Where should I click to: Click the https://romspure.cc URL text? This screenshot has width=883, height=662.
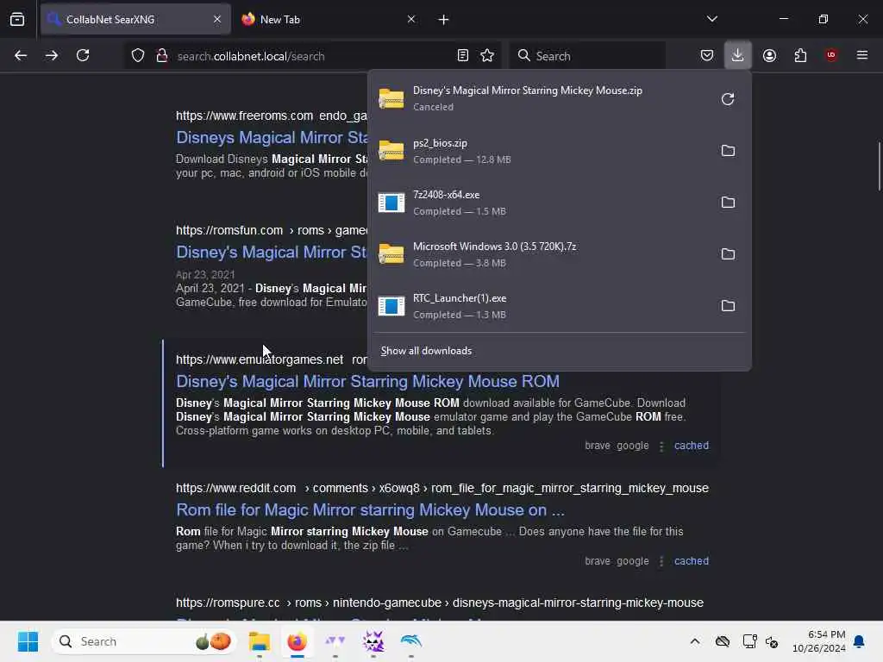tap(228, 603)
